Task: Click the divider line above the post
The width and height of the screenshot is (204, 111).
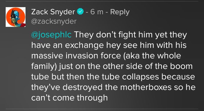Action: tap(102, 1)
